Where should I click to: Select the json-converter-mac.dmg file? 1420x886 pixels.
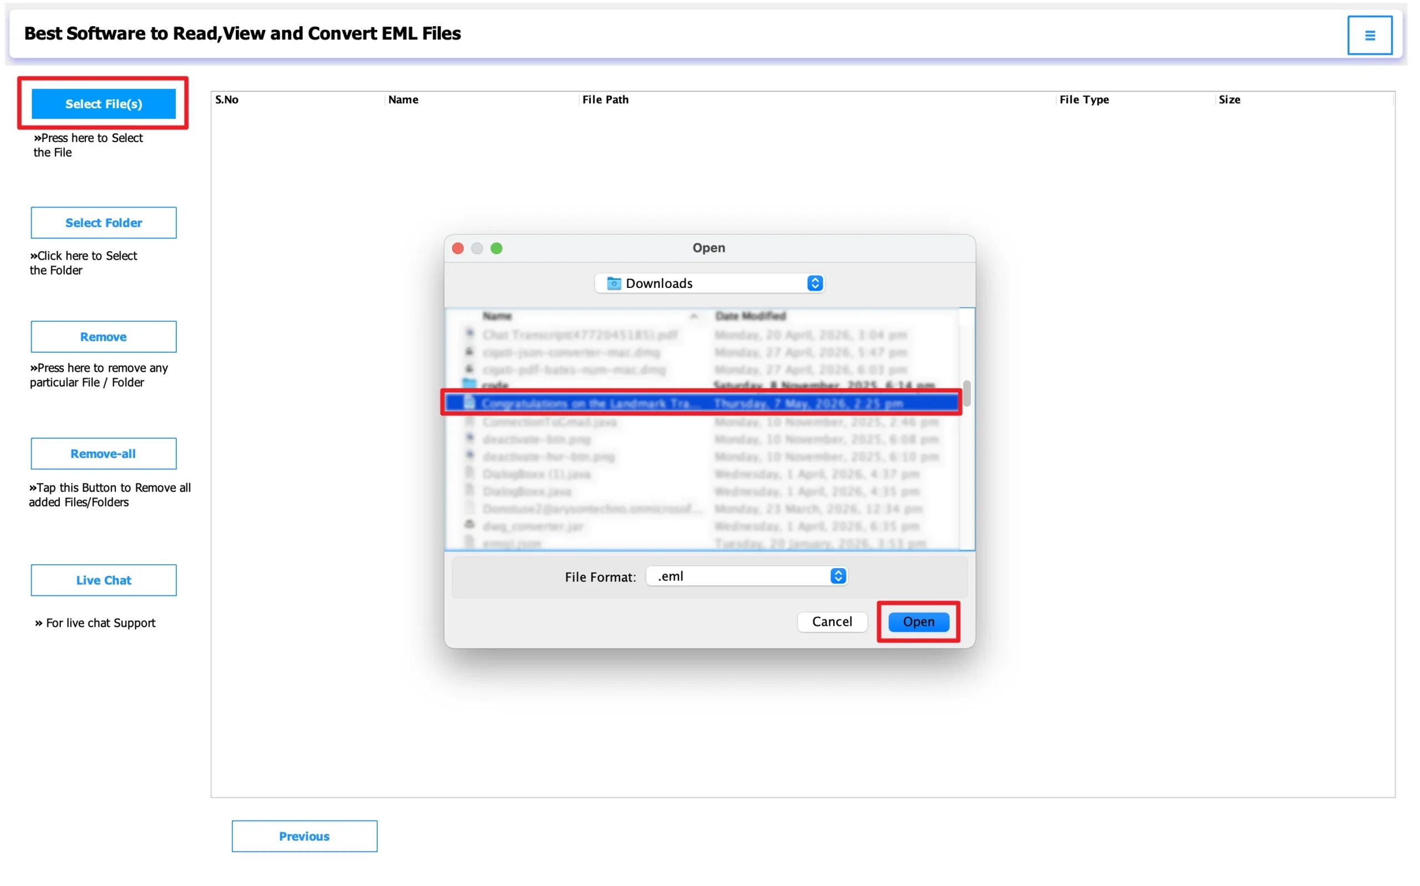coord(702,353)
